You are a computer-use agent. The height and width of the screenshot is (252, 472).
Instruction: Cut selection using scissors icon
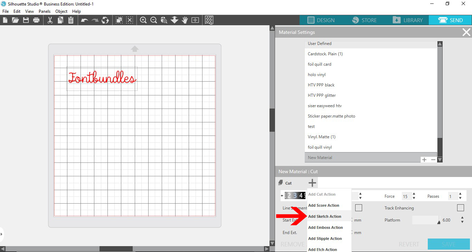[x=50, y=20]
